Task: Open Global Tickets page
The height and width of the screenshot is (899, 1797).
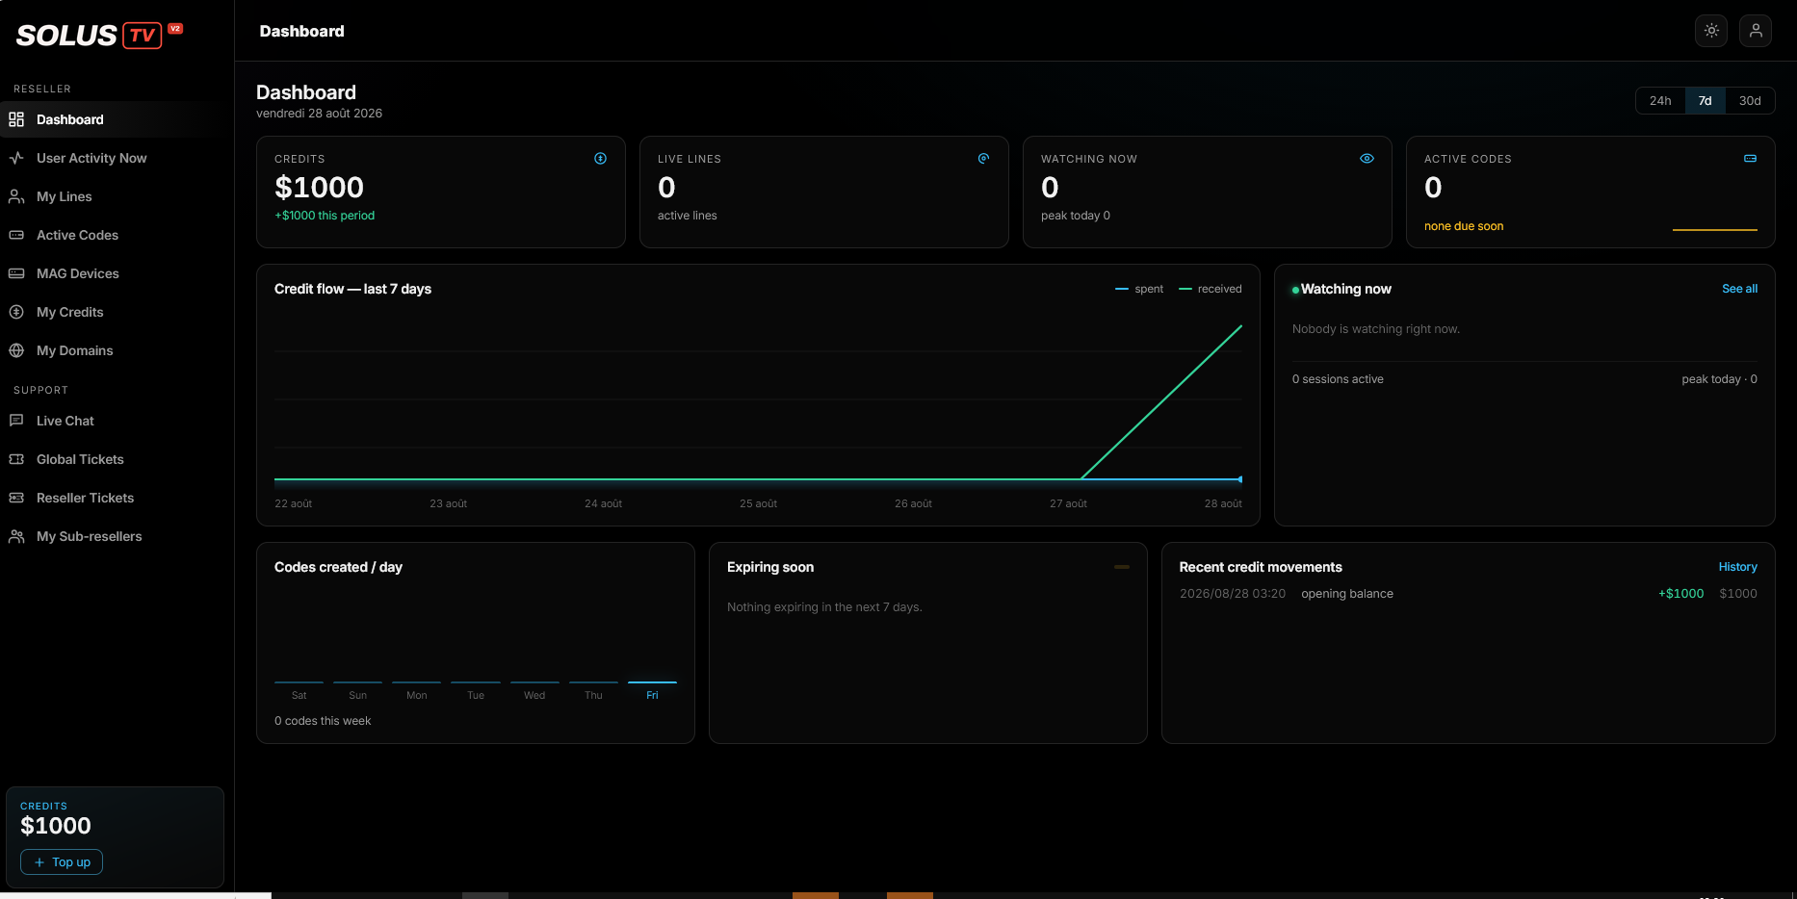Action: point(80,459)
